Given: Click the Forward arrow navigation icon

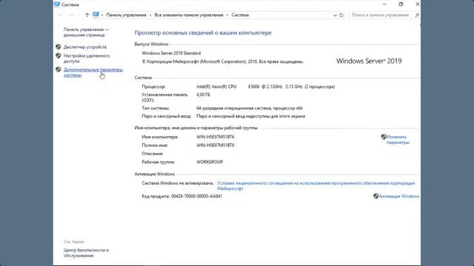Looking at the screenshot, I should point(71,15).
